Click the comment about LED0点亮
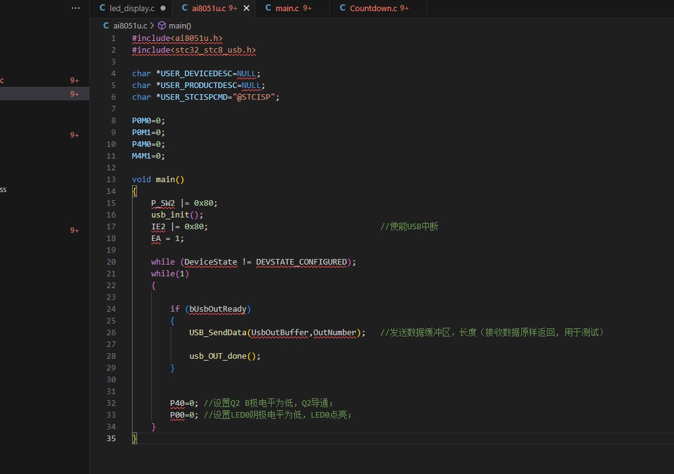 278,415
